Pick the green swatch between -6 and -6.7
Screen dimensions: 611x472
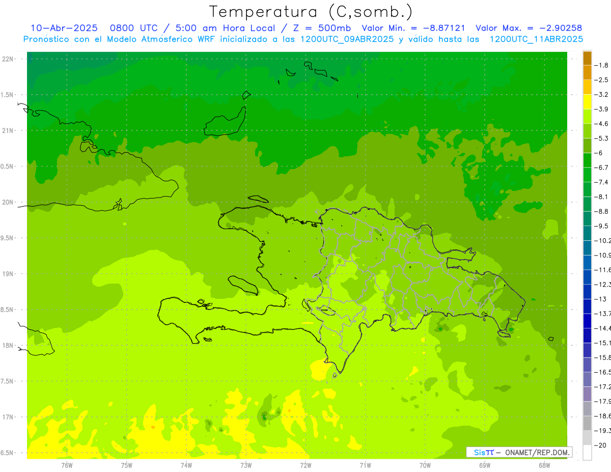tap(587, 160)
